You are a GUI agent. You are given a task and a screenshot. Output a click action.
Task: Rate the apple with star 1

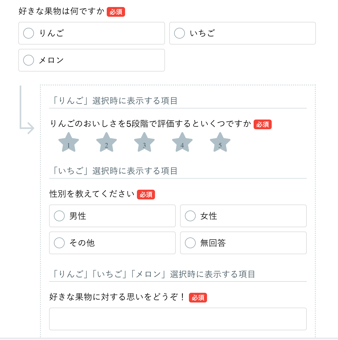(x=68, y=143)
